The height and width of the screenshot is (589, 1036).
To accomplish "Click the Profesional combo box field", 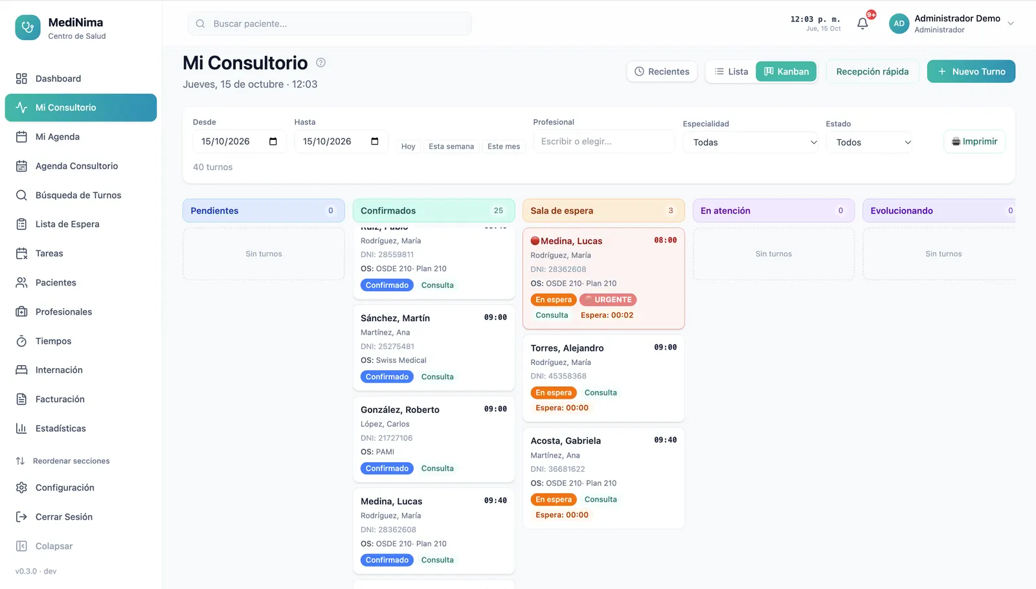I will (x=603, y=141).
